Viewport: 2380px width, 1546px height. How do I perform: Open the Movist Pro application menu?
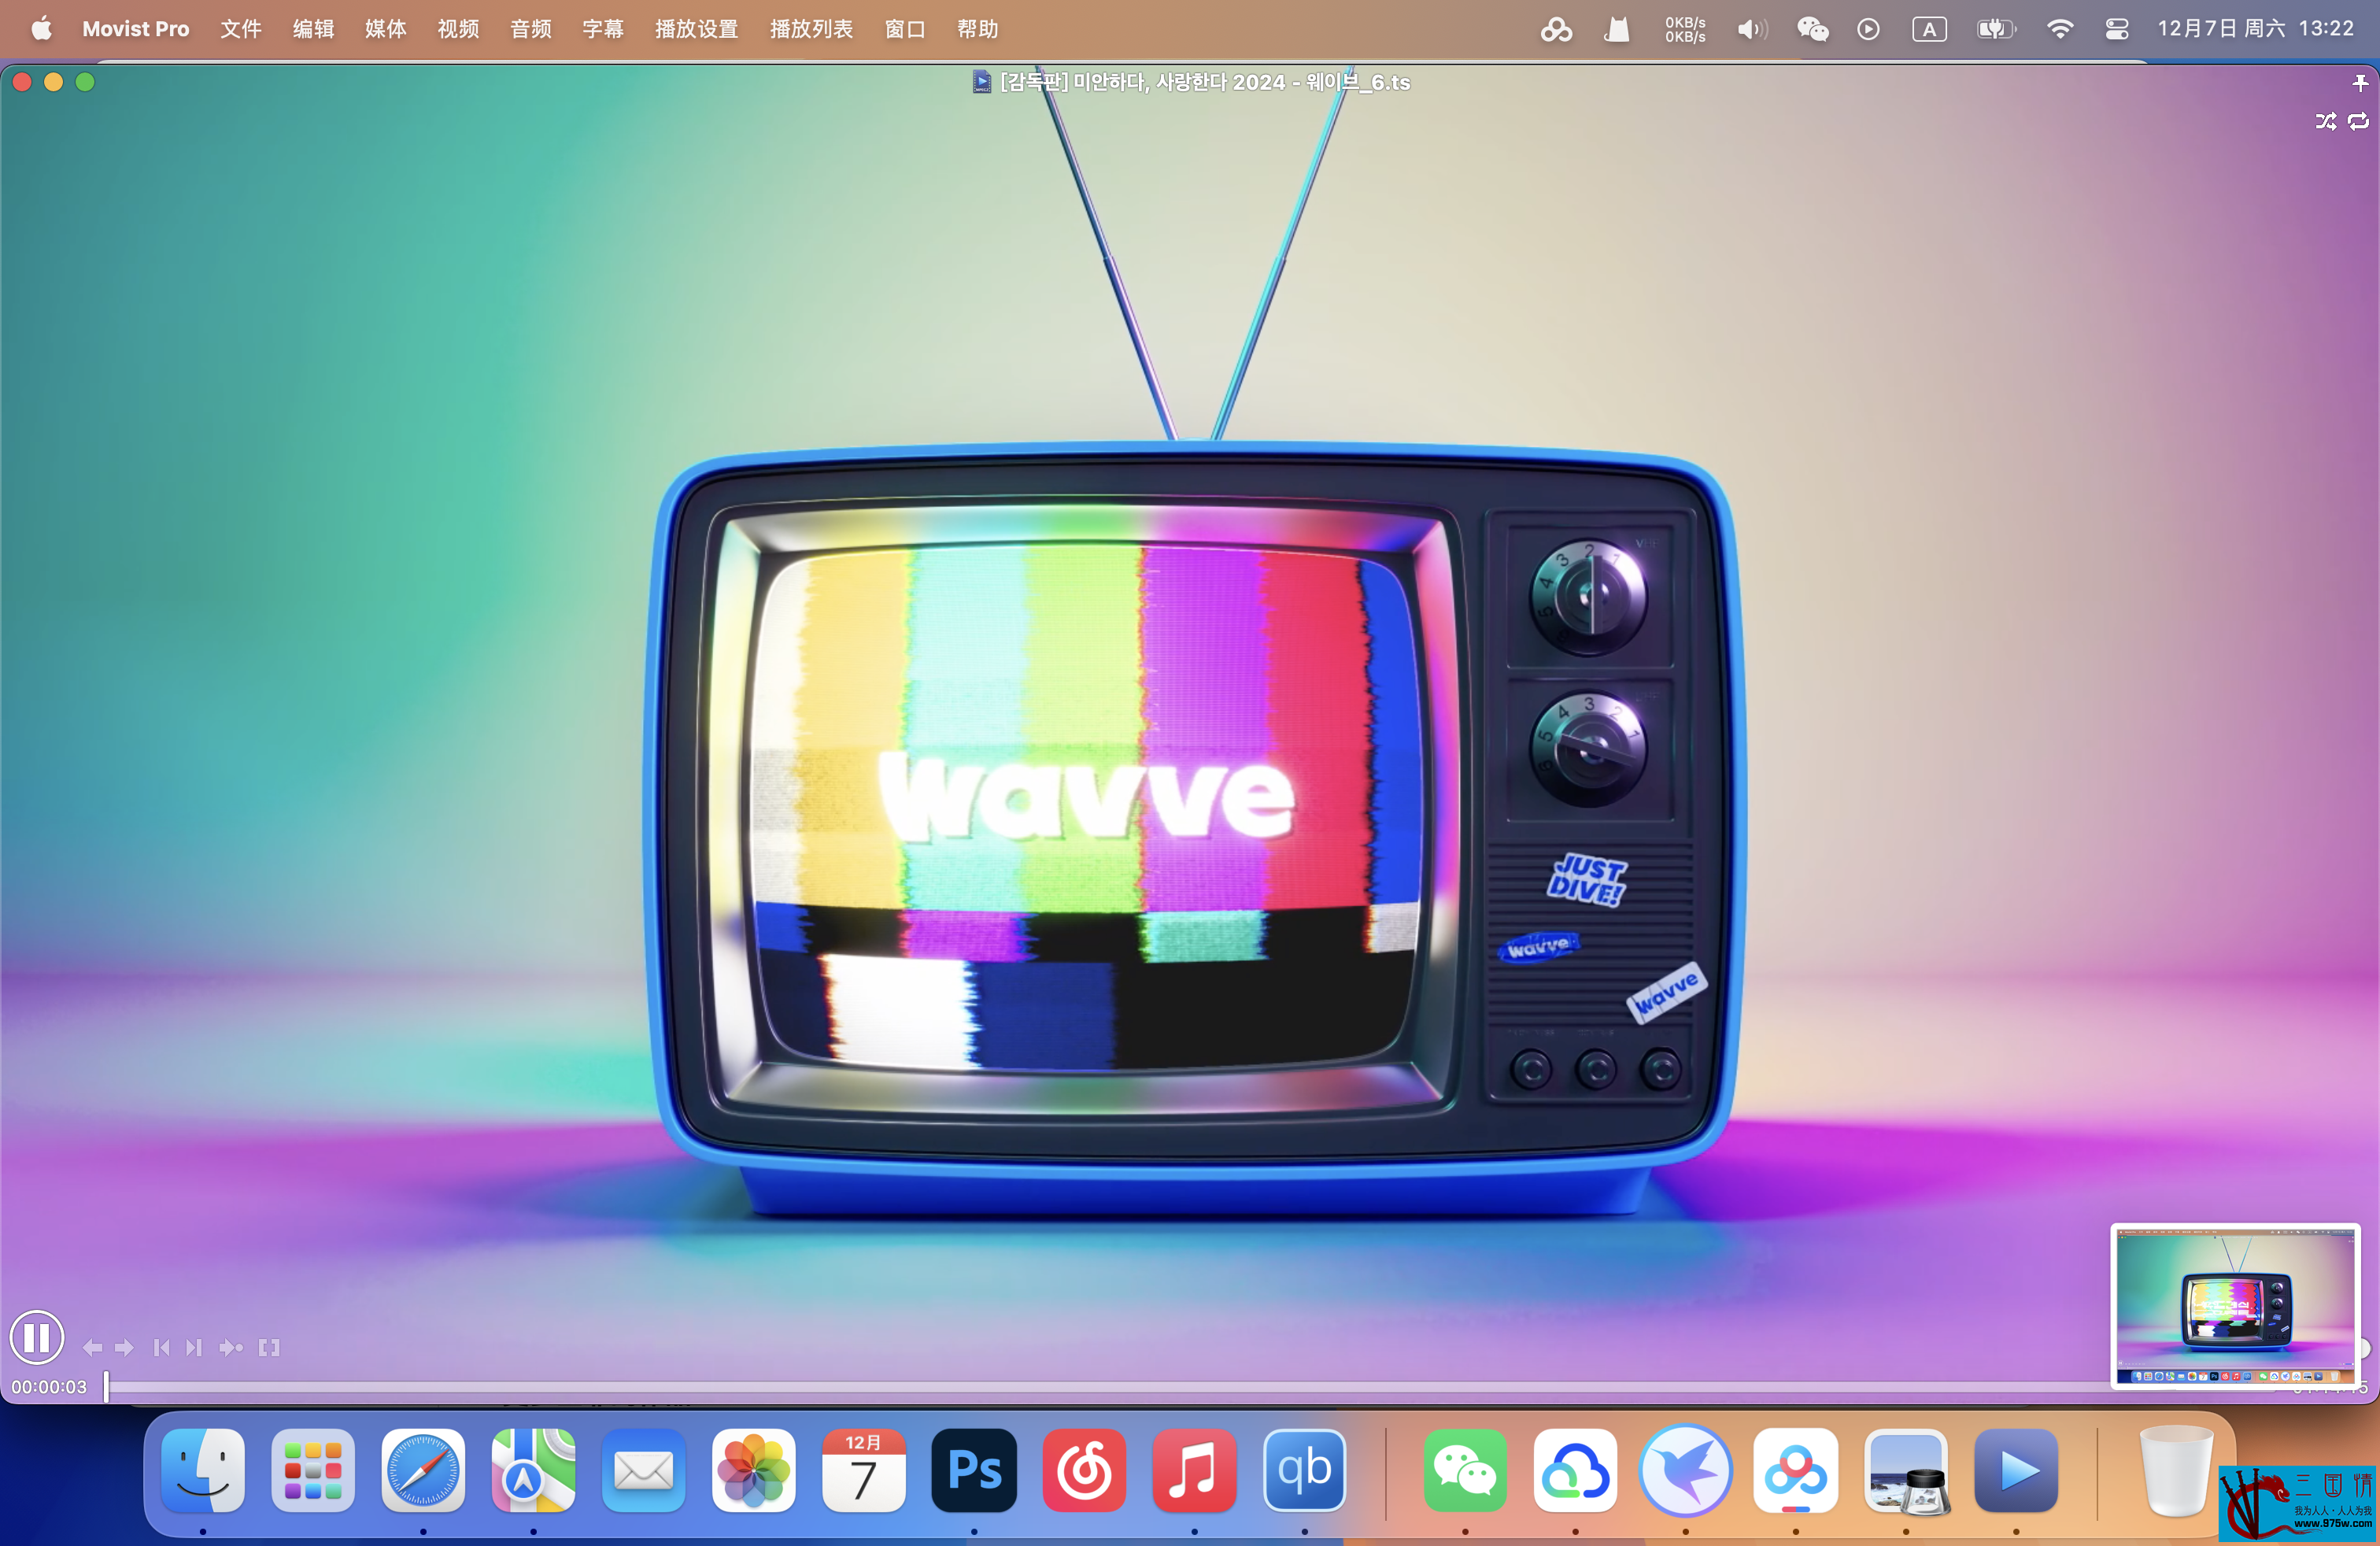[x=135, y=29]
